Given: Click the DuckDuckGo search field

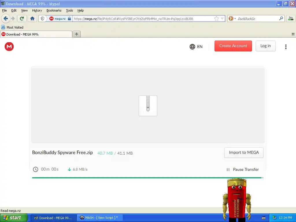Looking at the screenshot, I should click(x=258, y=18).
